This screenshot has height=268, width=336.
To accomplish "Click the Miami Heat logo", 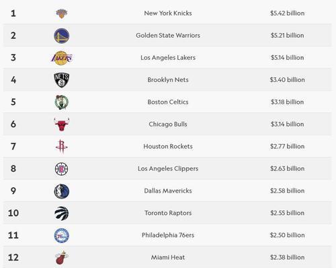I will pos(61,257).
